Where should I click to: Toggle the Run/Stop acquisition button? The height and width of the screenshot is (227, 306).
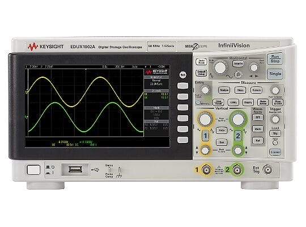click(x=275, y=58)
